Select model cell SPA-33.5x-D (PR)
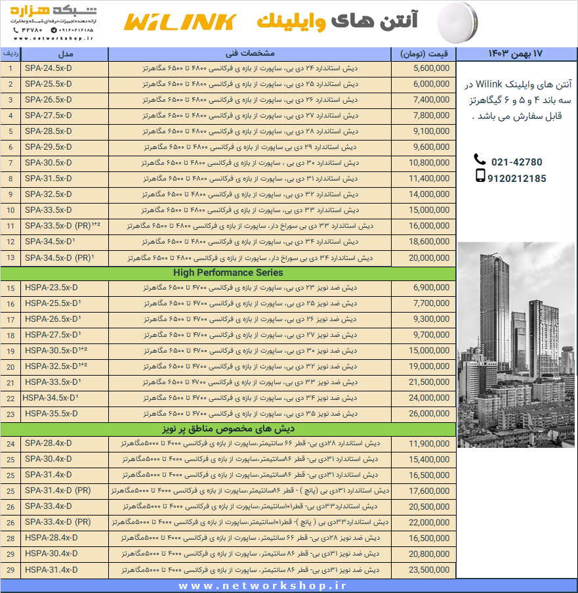Viewport: 578px width, 593px height. pyautogui.click(x=63, y=226)
